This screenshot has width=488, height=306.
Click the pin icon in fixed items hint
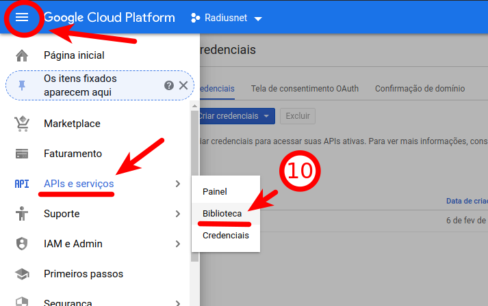click(22, 85)
